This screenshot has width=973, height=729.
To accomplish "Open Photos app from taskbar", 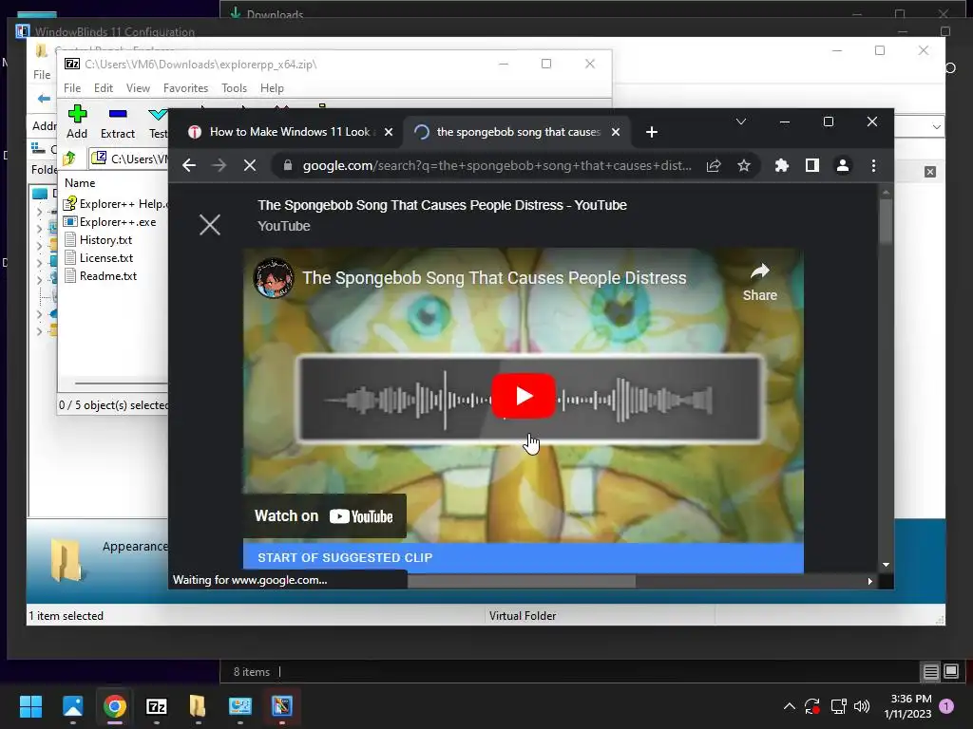I will (x=72, y=705).
